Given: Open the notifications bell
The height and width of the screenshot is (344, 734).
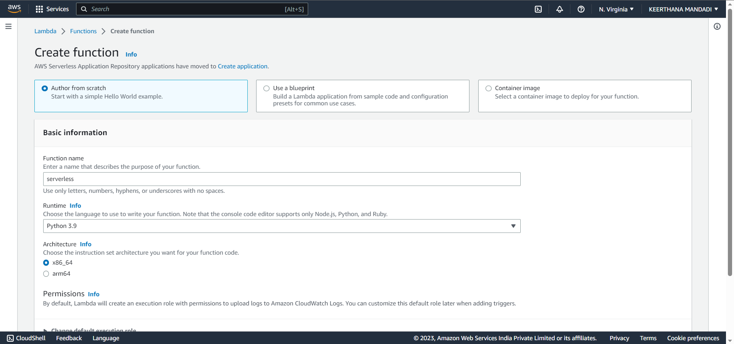Looking at the screenshot, I should (x=559, y=9).
